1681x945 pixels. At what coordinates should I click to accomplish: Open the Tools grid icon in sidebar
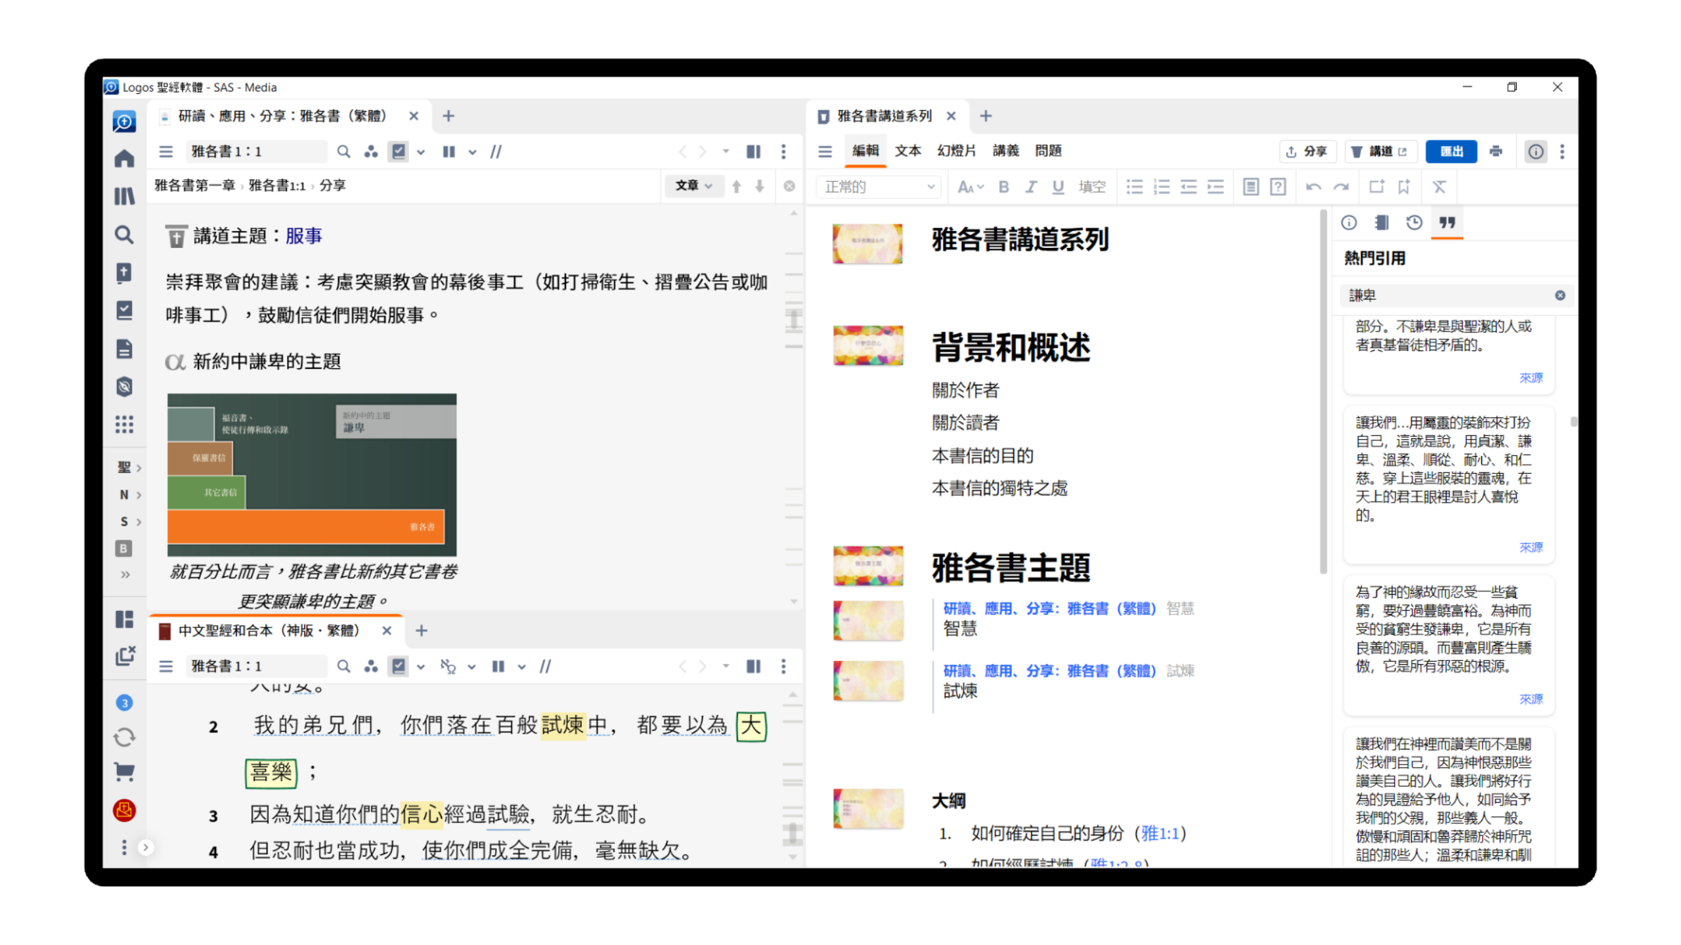(x=124, y=424)
